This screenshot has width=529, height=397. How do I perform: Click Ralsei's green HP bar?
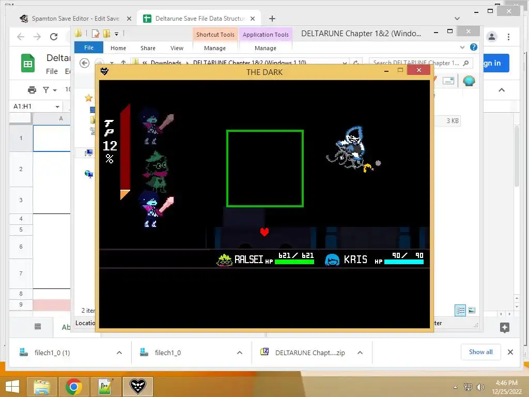click(294, 262)
